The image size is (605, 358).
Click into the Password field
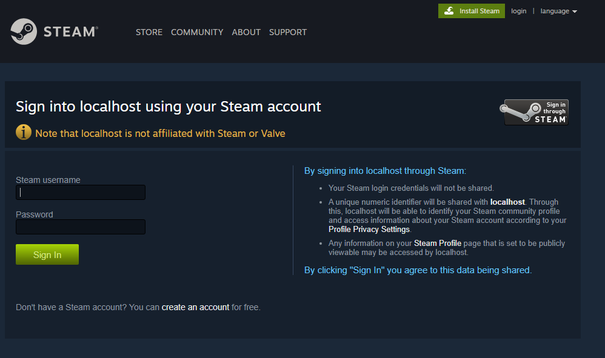pyautogui.click(x=81, y=227)
